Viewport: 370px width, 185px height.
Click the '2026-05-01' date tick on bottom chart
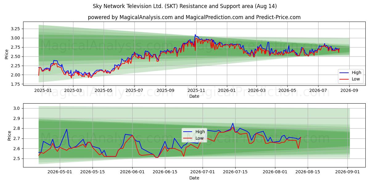[60, 172]
